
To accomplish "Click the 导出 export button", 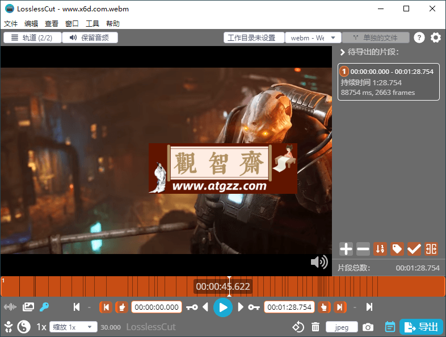I will click(x=422, y=327).
